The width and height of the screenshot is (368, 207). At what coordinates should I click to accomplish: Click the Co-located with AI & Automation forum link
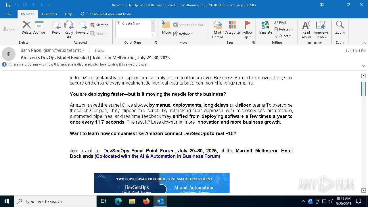pyautogui.click(x=157, y=156)
